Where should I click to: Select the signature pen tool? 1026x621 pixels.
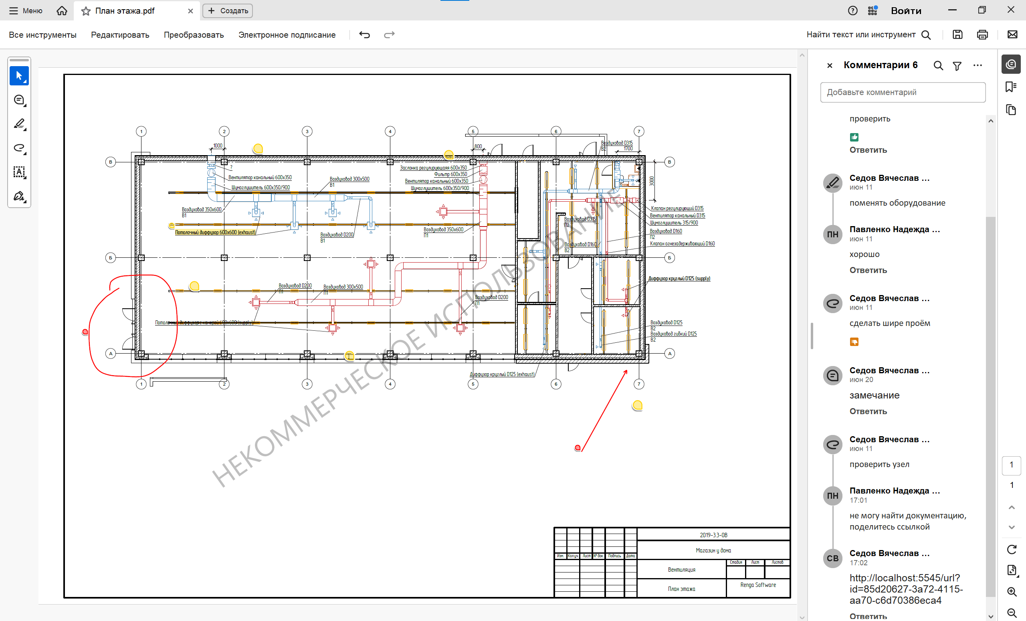[19, 196]
